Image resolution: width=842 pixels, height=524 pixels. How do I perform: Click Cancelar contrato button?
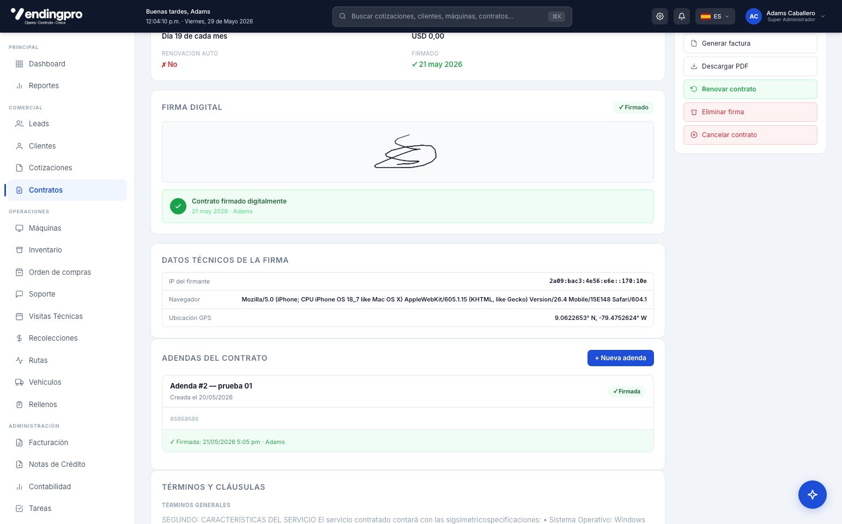point(750,135)
